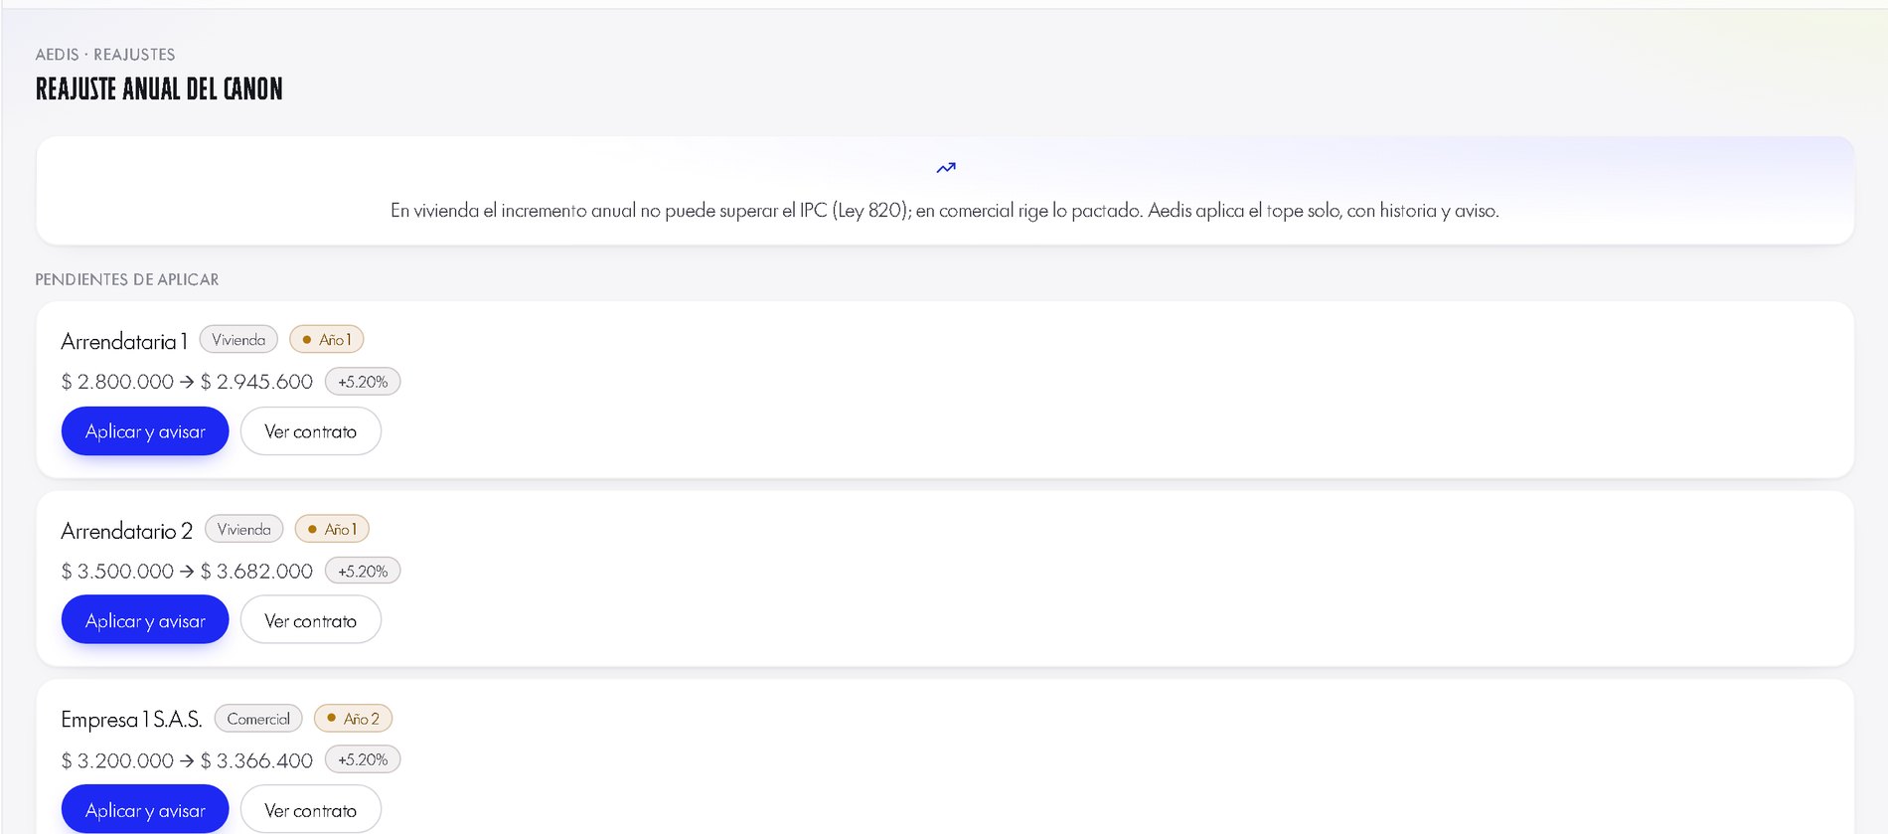Click the Arrendataria 1 name
This screenshot has height=834, width=1888.
pyautogui.click(x=124, y=341)
